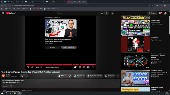Toggle the autoplay switch in the player
170x95 pixels.
click(x=75, y=67)
